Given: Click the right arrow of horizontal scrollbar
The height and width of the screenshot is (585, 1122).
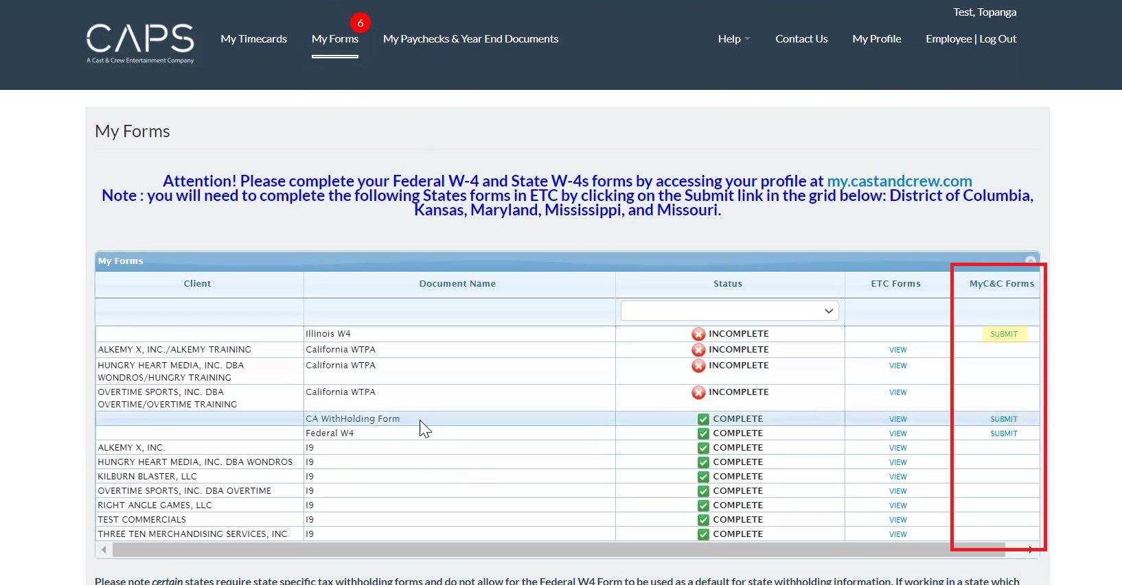Looking at the screenshot, I should [1031, 549].
